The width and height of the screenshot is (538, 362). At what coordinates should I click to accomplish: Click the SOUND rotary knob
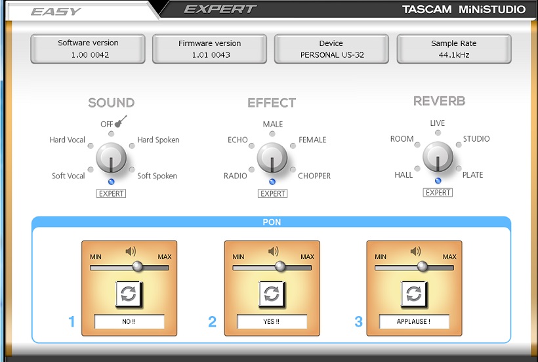(111, 157)
